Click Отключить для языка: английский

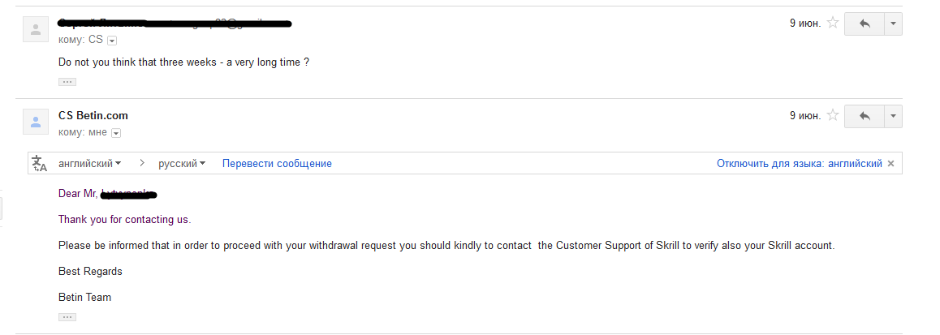[x=799, y=164]
